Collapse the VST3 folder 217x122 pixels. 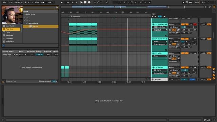(x=24, y=20)
